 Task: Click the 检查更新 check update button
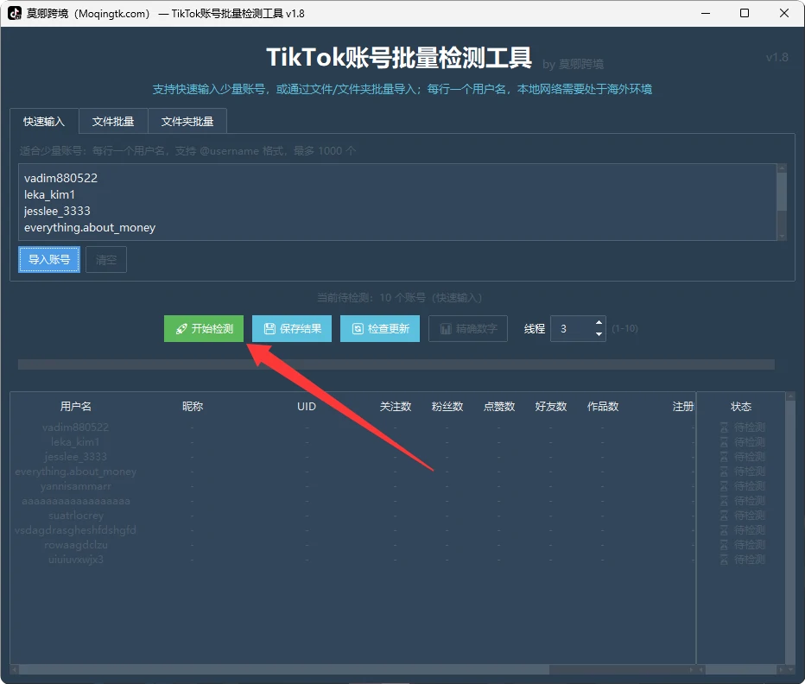pos(380,329)
